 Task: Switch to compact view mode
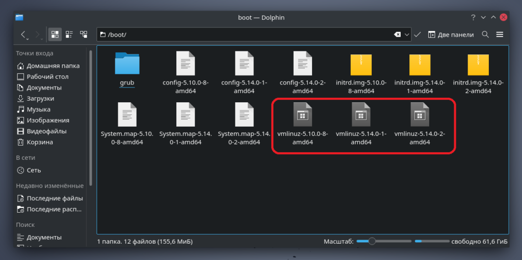click(69, 35)
